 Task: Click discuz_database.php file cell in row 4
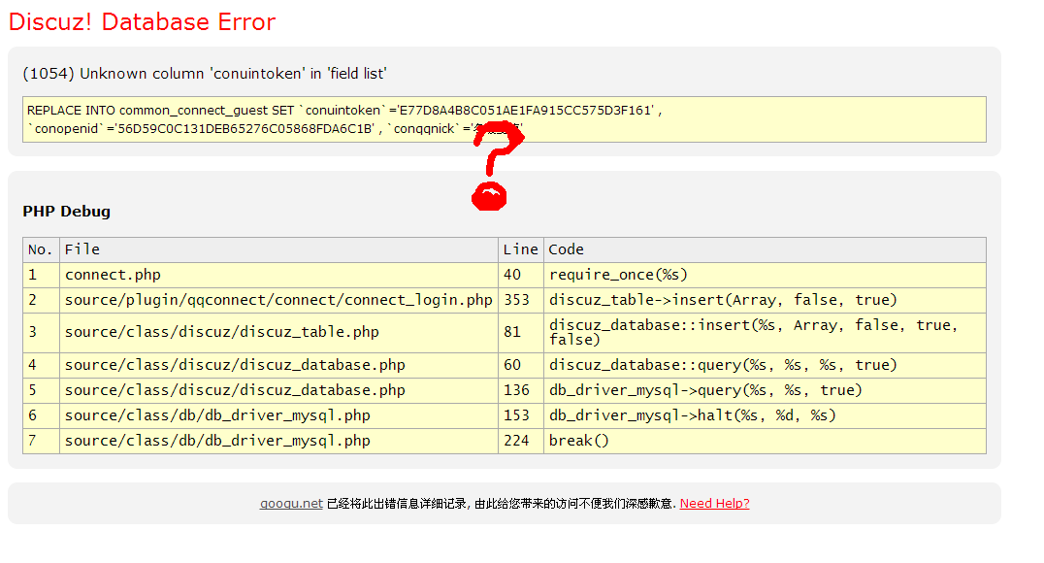[x=278, y=365]
